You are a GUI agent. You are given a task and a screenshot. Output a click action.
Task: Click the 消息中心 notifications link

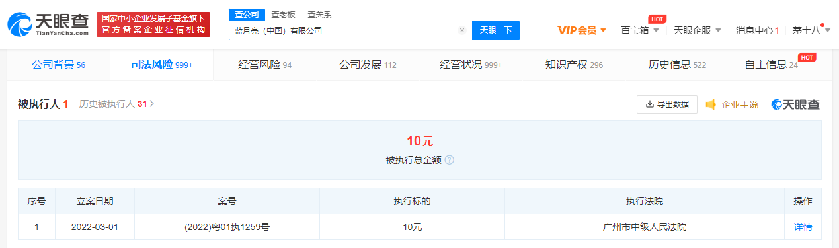click(758, 30)
